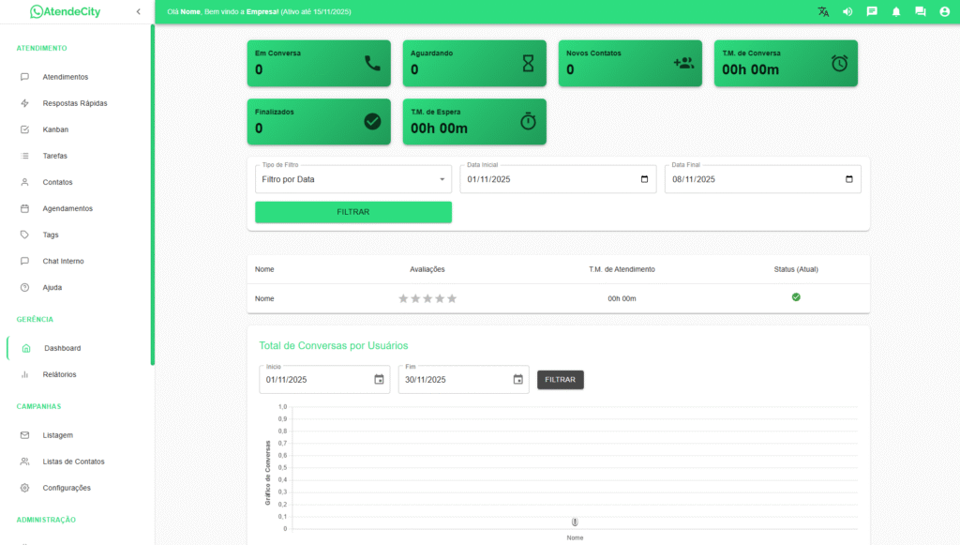Viewport: 960px width, 545px height.
Task: Click the internal chats double-bubble icon in header
Action: pyautogui.click(x=921, y=12)
